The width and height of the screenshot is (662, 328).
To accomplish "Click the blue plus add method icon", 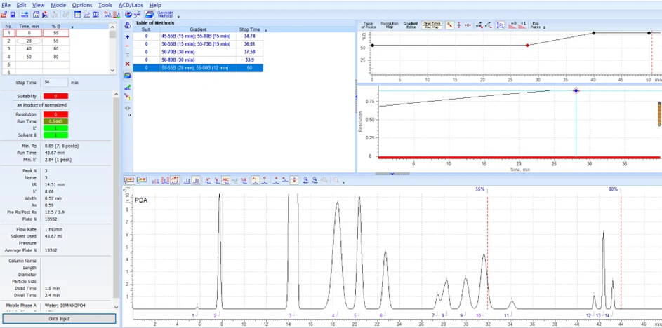I will pyautogui.click(x=128, y=37).
